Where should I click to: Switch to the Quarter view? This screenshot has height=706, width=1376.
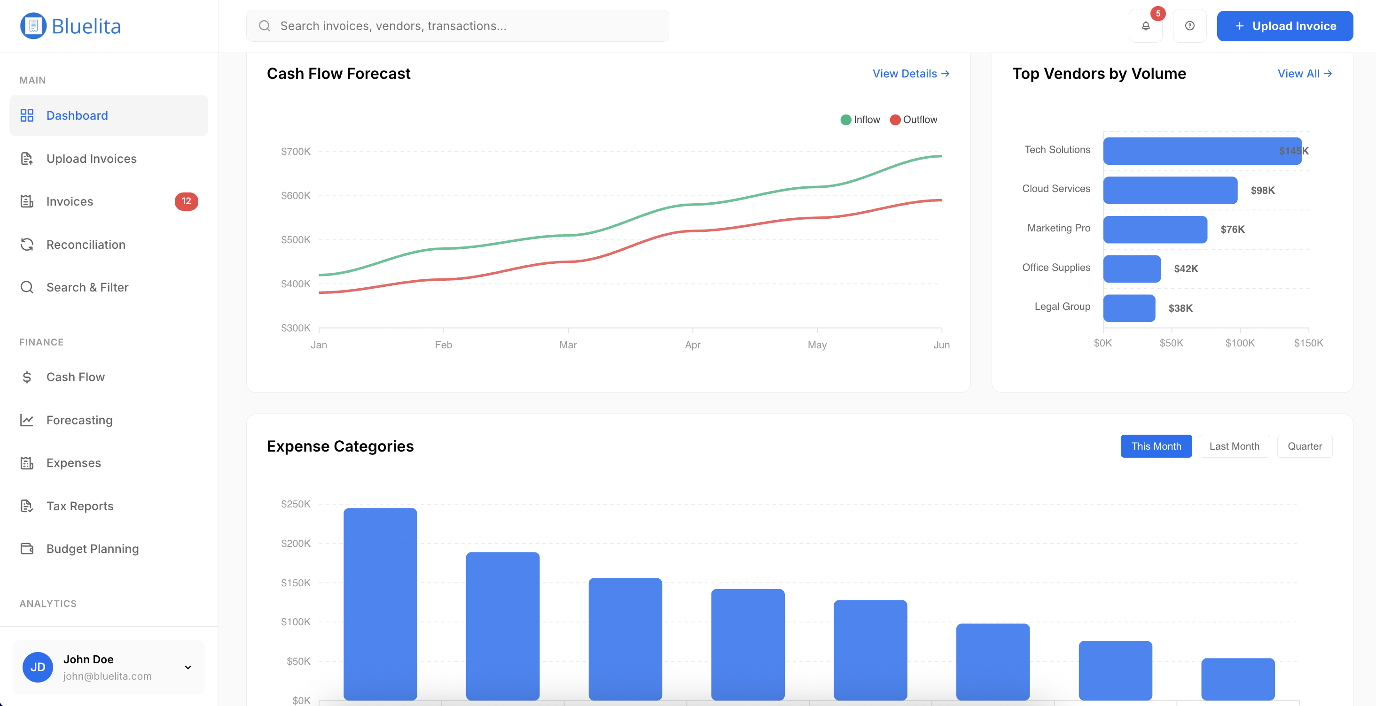[x=1304, y=446]
